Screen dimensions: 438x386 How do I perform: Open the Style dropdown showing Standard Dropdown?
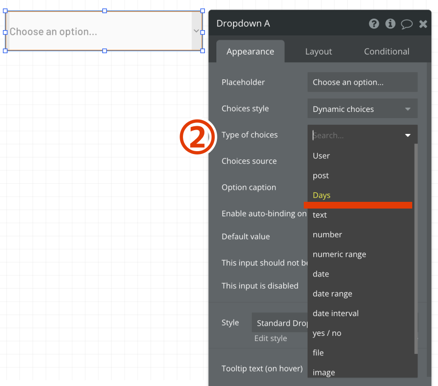(x=279, y=323)
